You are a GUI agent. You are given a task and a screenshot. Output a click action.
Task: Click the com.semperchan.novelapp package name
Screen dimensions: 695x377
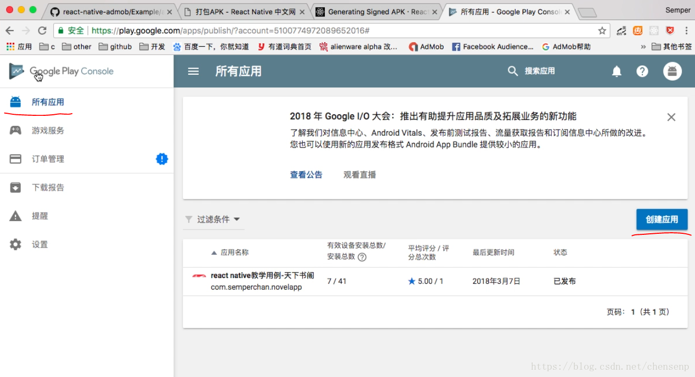point(256,287)
